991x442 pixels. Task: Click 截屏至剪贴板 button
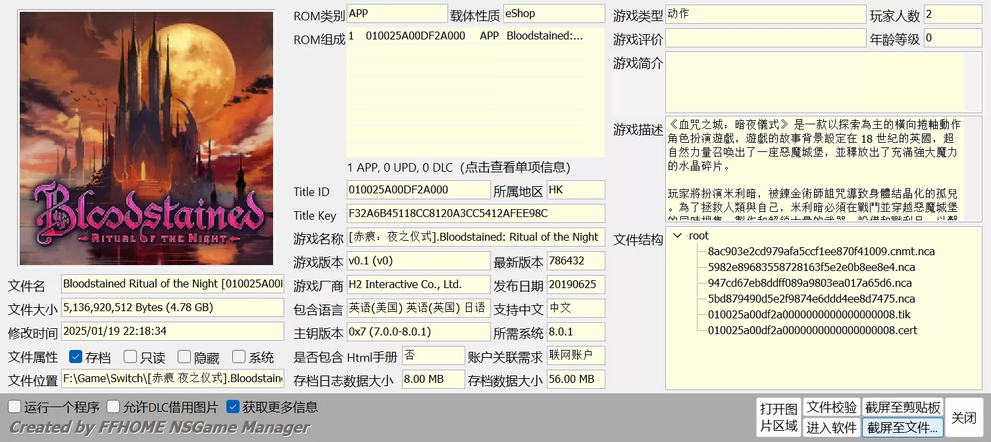(x=903, y=407)
